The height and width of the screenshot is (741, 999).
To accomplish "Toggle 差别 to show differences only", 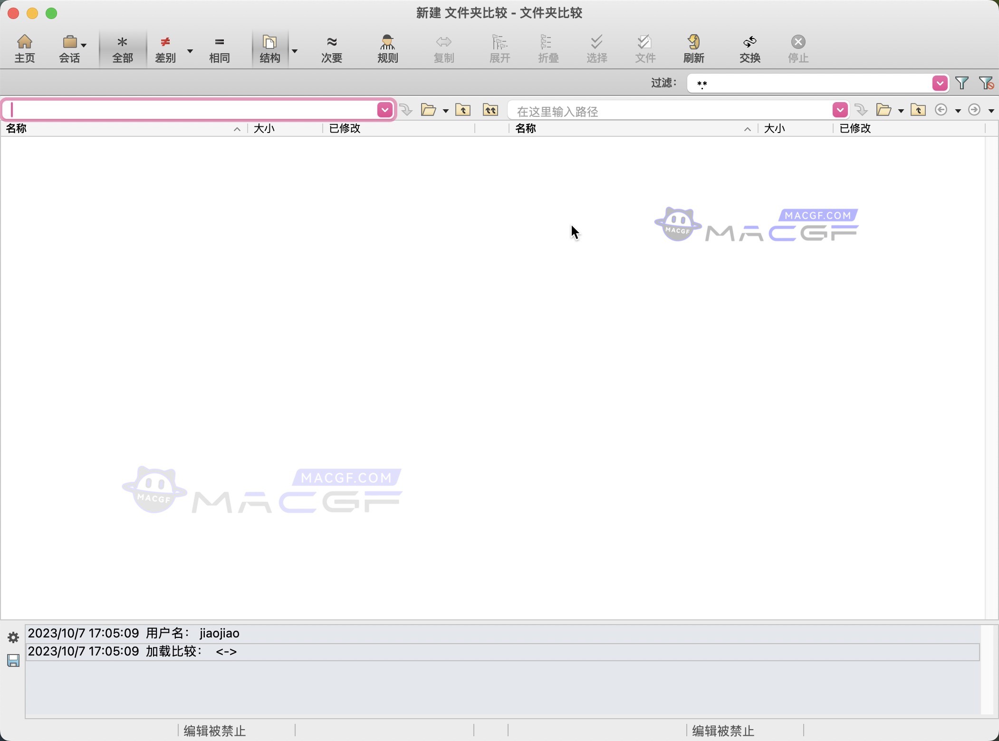I will point(165,48).
